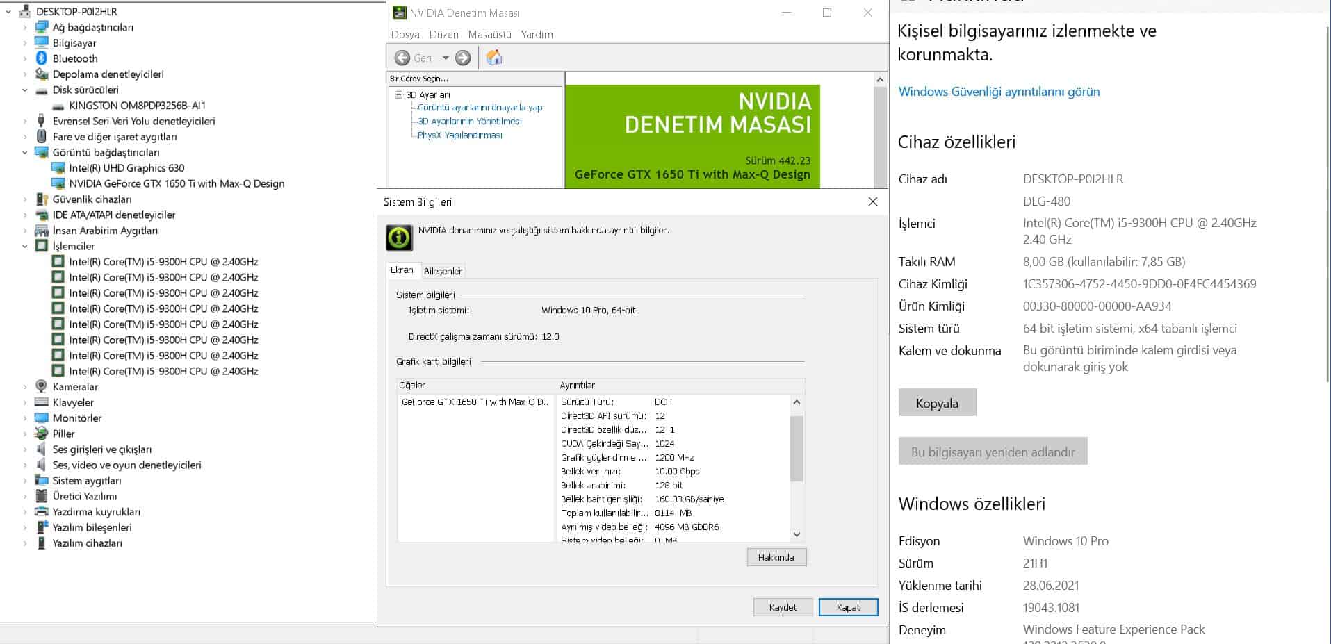
Task: Click the NVIDIA Denetim Masası title bar logo
Action: [x=400, y=13]
